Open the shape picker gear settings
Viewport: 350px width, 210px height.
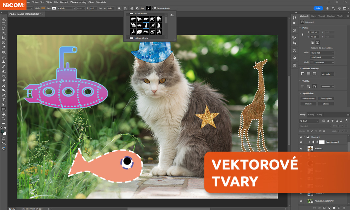(x=172, y=15)
